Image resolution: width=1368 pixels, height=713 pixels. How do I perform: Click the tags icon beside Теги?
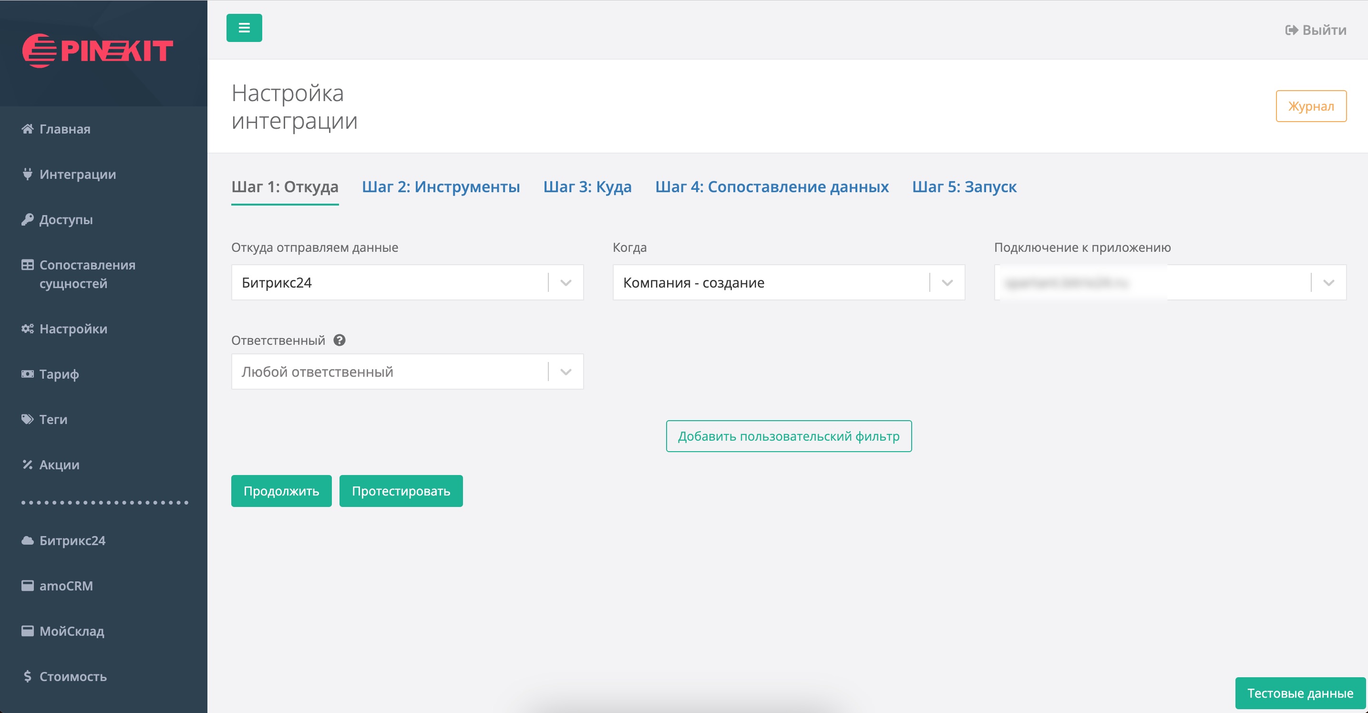click(27, 419)
